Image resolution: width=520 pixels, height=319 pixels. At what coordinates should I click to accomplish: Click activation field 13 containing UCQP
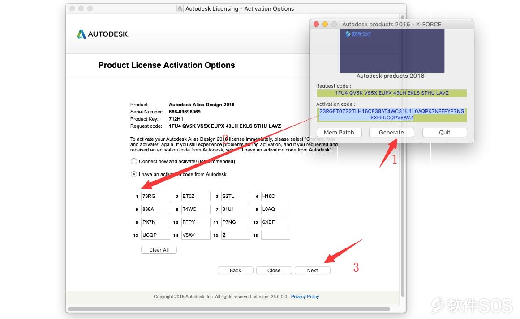(x=155, y=235)
